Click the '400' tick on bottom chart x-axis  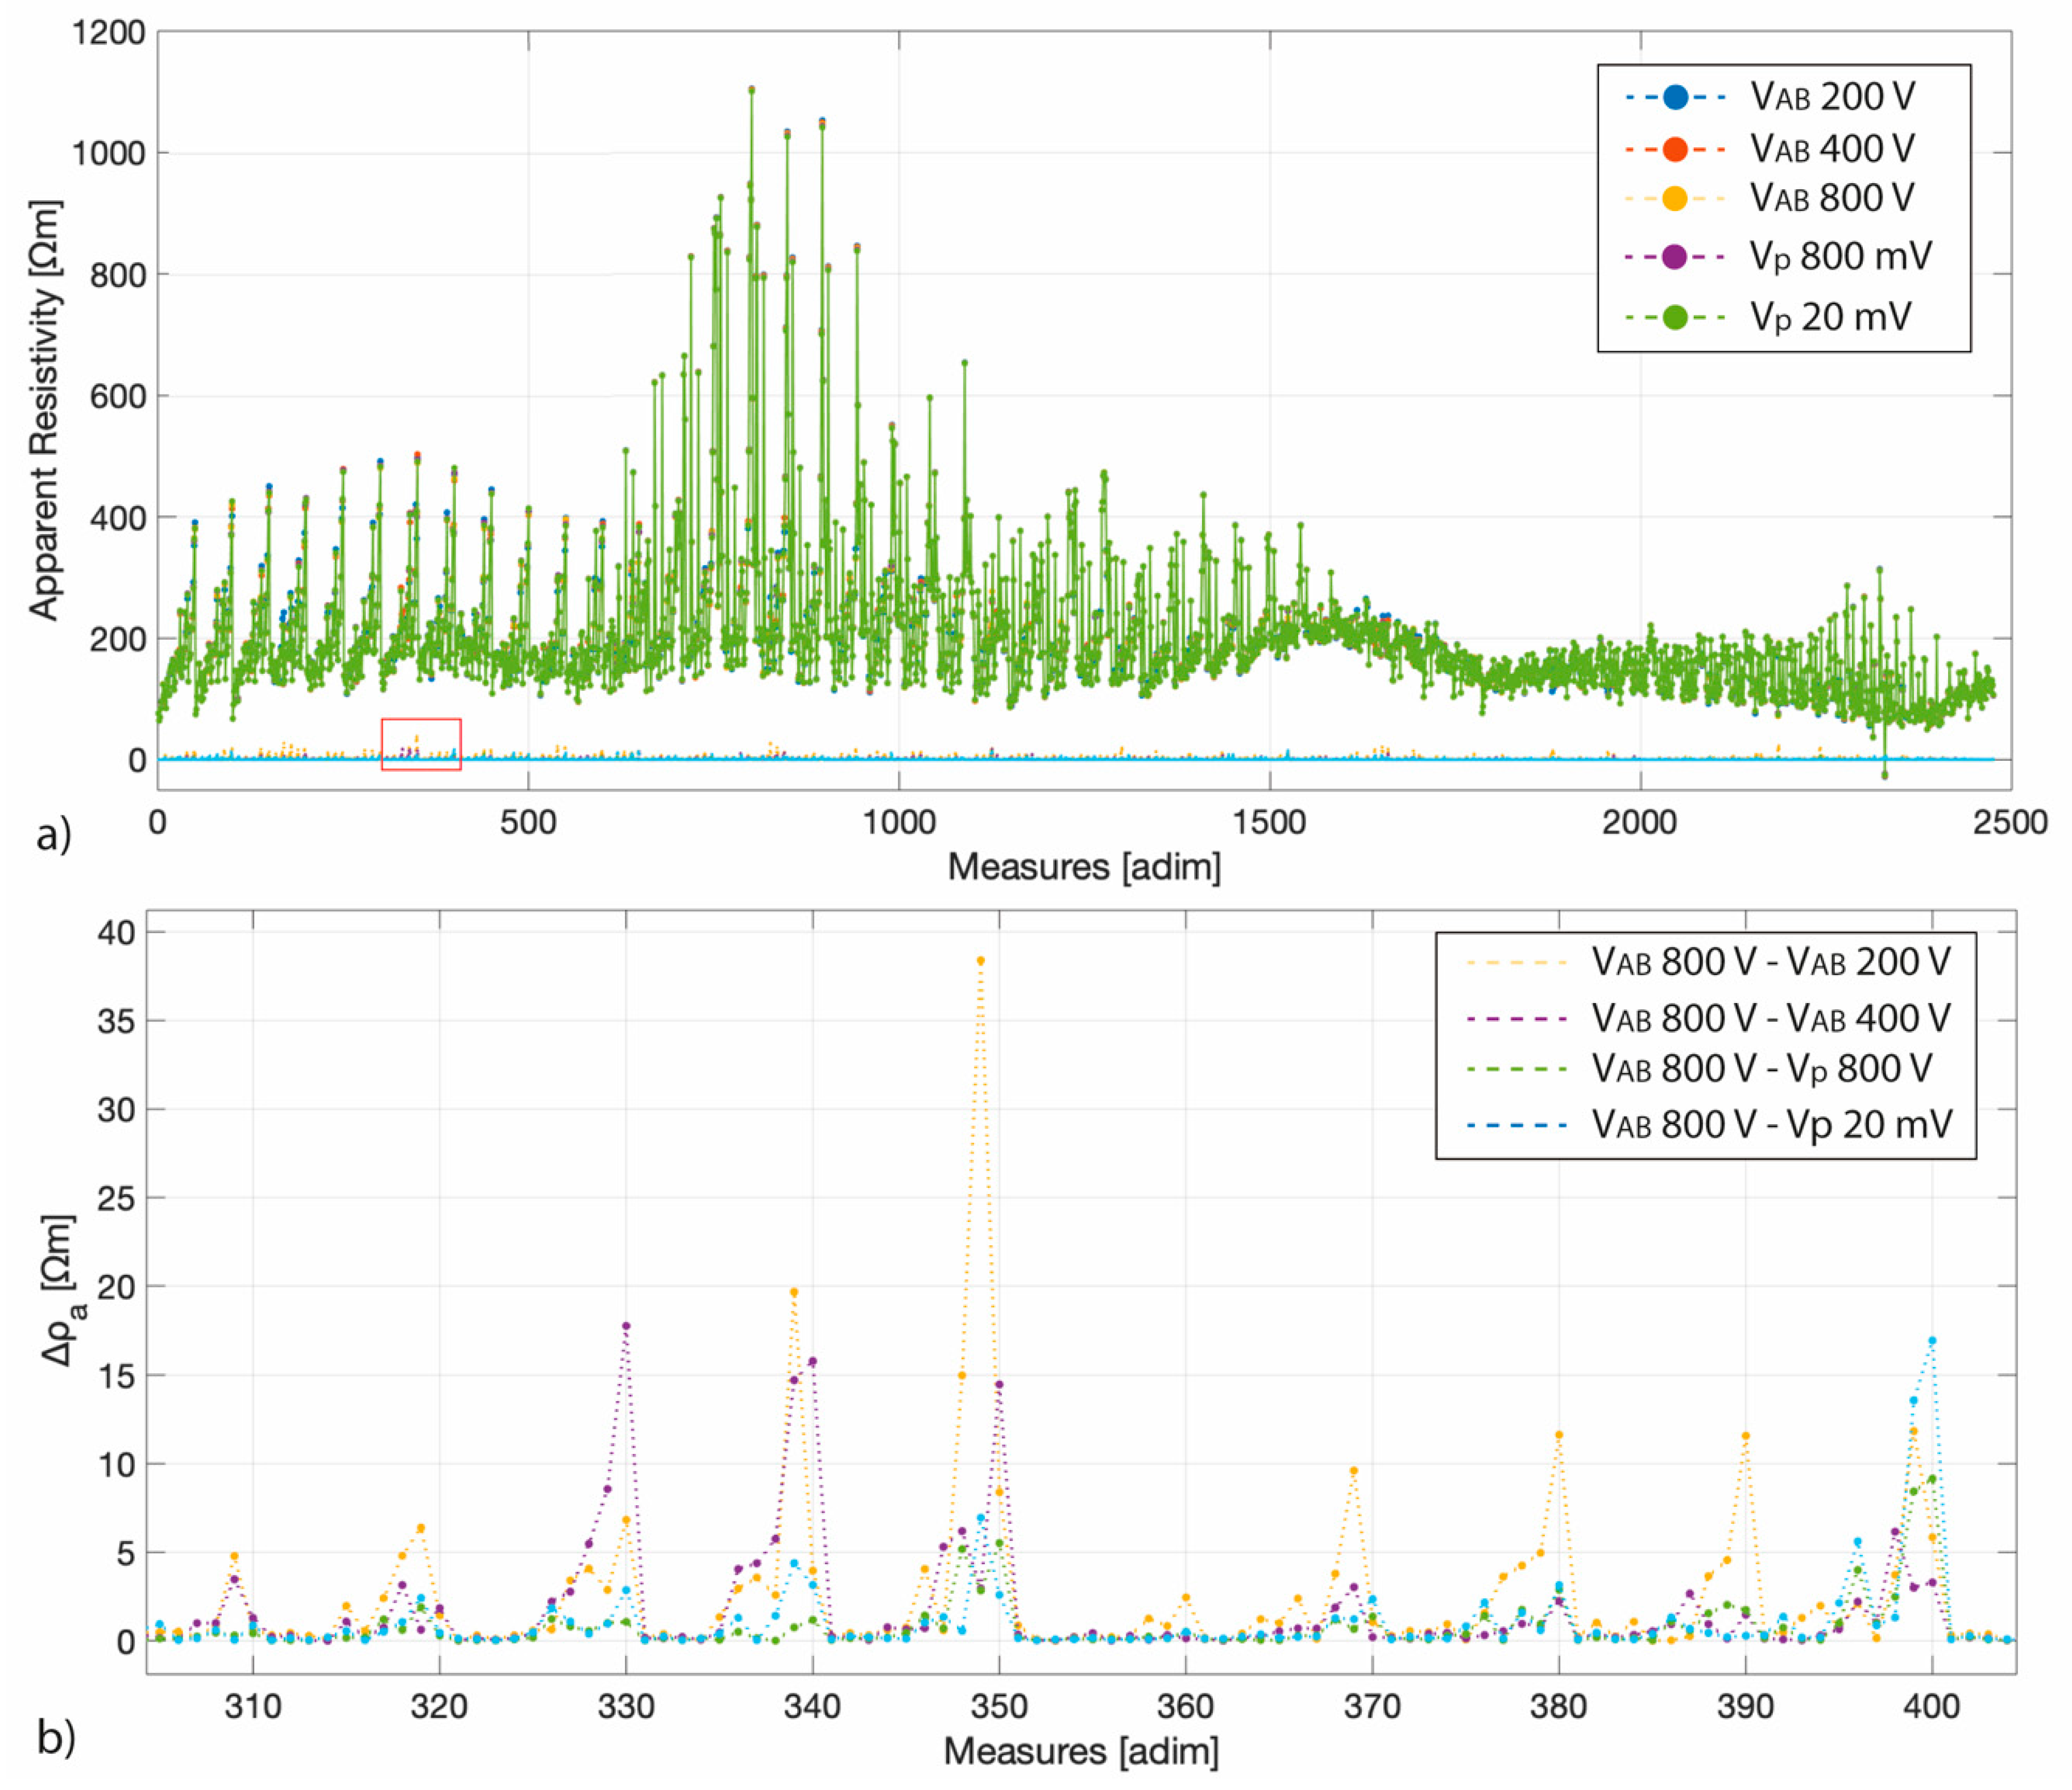pyautogui.click(x=1931, y=1706)
